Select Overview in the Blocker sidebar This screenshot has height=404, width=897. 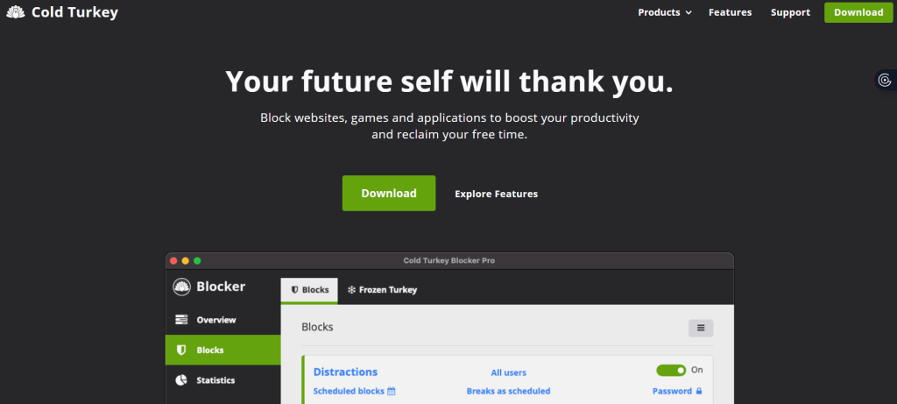click(223, 320)
